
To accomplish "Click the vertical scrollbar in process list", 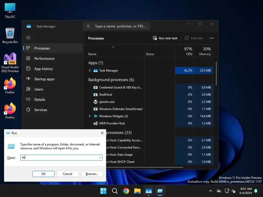I will click(216, 73).
